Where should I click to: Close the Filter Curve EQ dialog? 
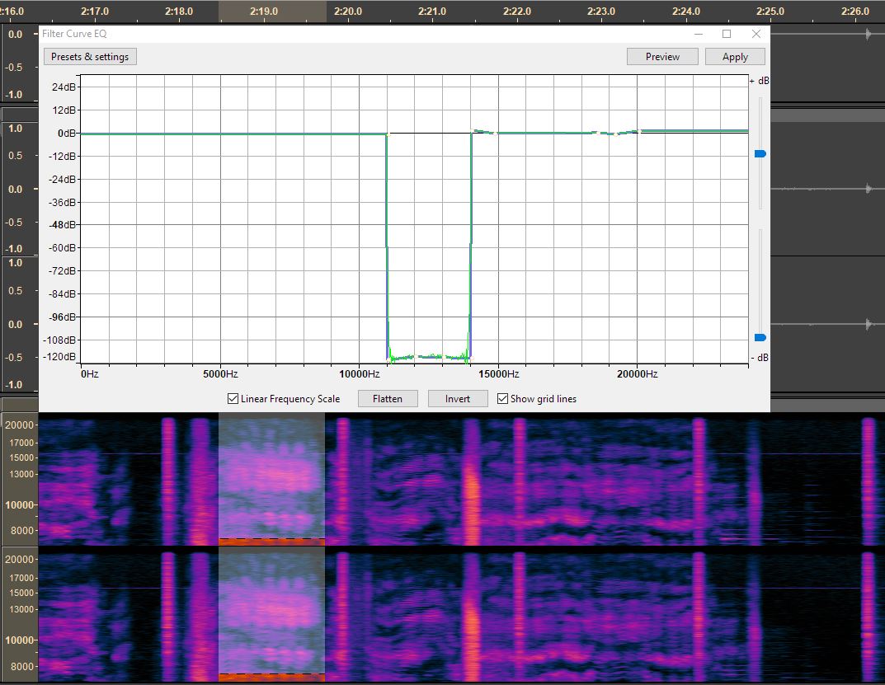tap(756, 34)
